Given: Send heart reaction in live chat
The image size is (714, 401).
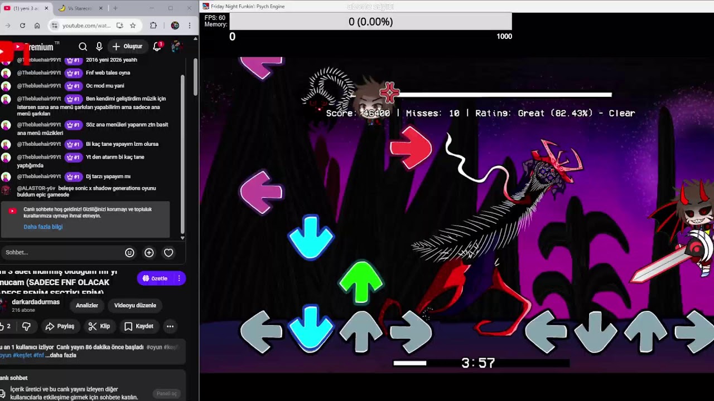Looking at the screenshot, I should pyautogui.click(x=168, y=253).
